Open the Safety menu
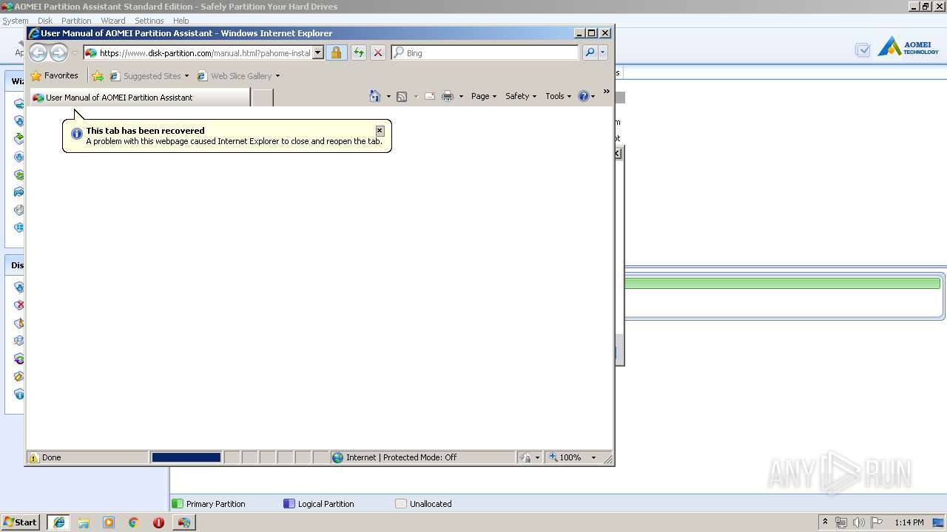This screenshot has width=947, height=532. [521, 96]
